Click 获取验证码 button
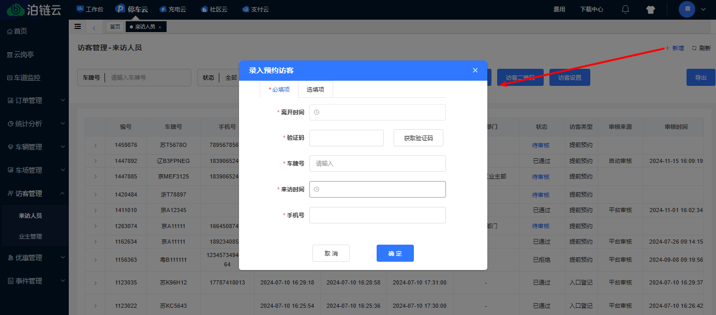This screenshot has width=716, height=315. (419, 138)
